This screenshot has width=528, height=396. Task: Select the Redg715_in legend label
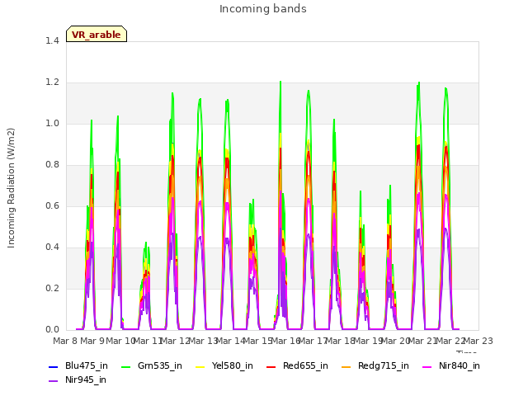(384, 366)
